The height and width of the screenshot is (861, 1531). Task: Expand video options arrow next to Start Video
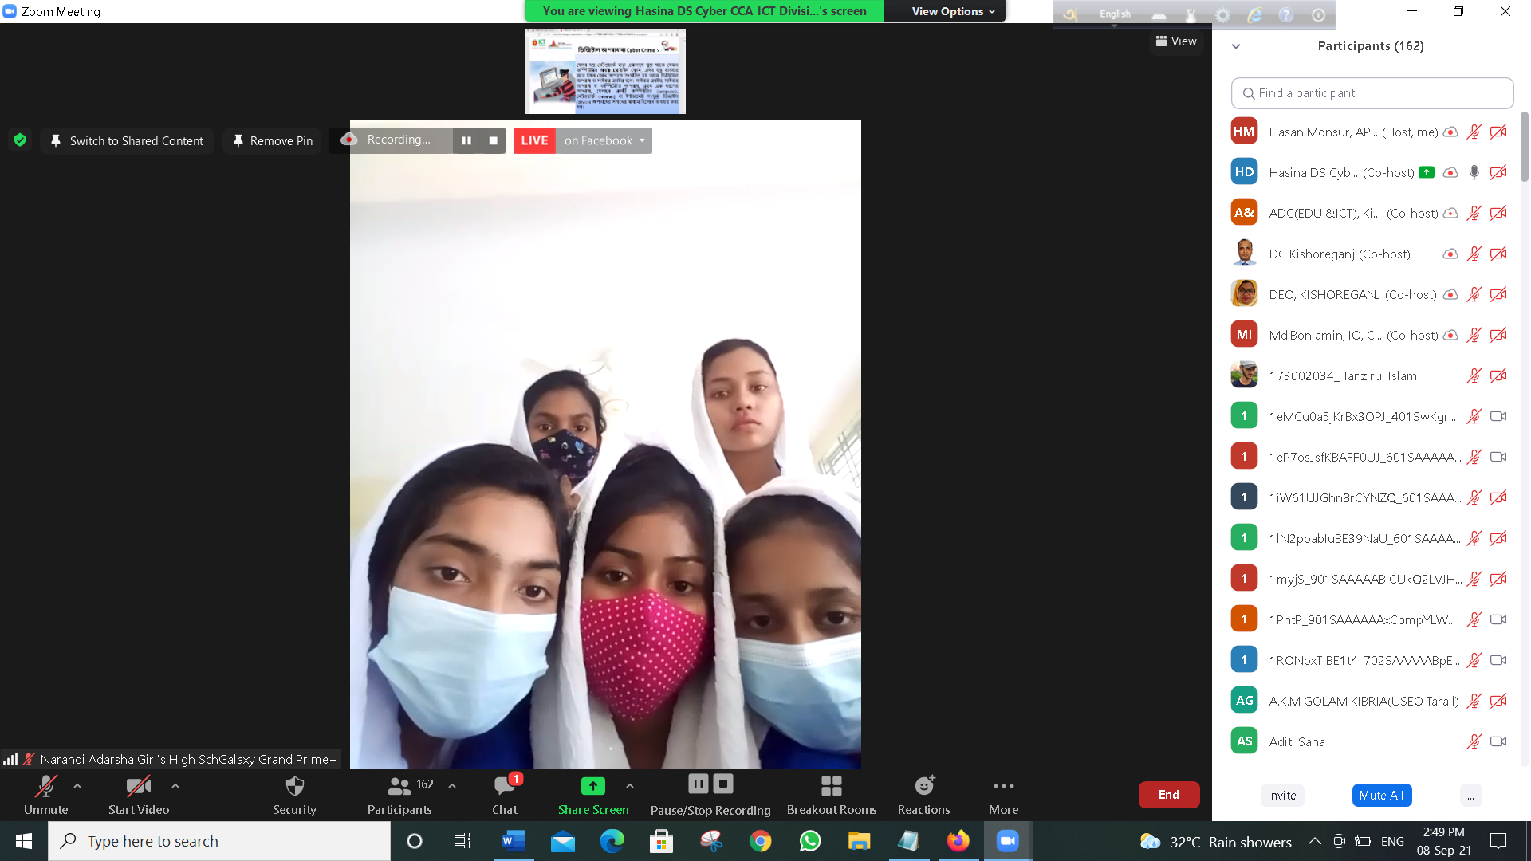(175, 786)
